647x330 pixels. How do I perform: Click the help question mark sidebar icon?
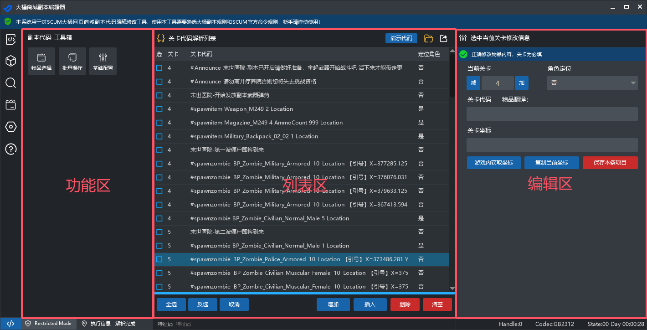point(10,149)
